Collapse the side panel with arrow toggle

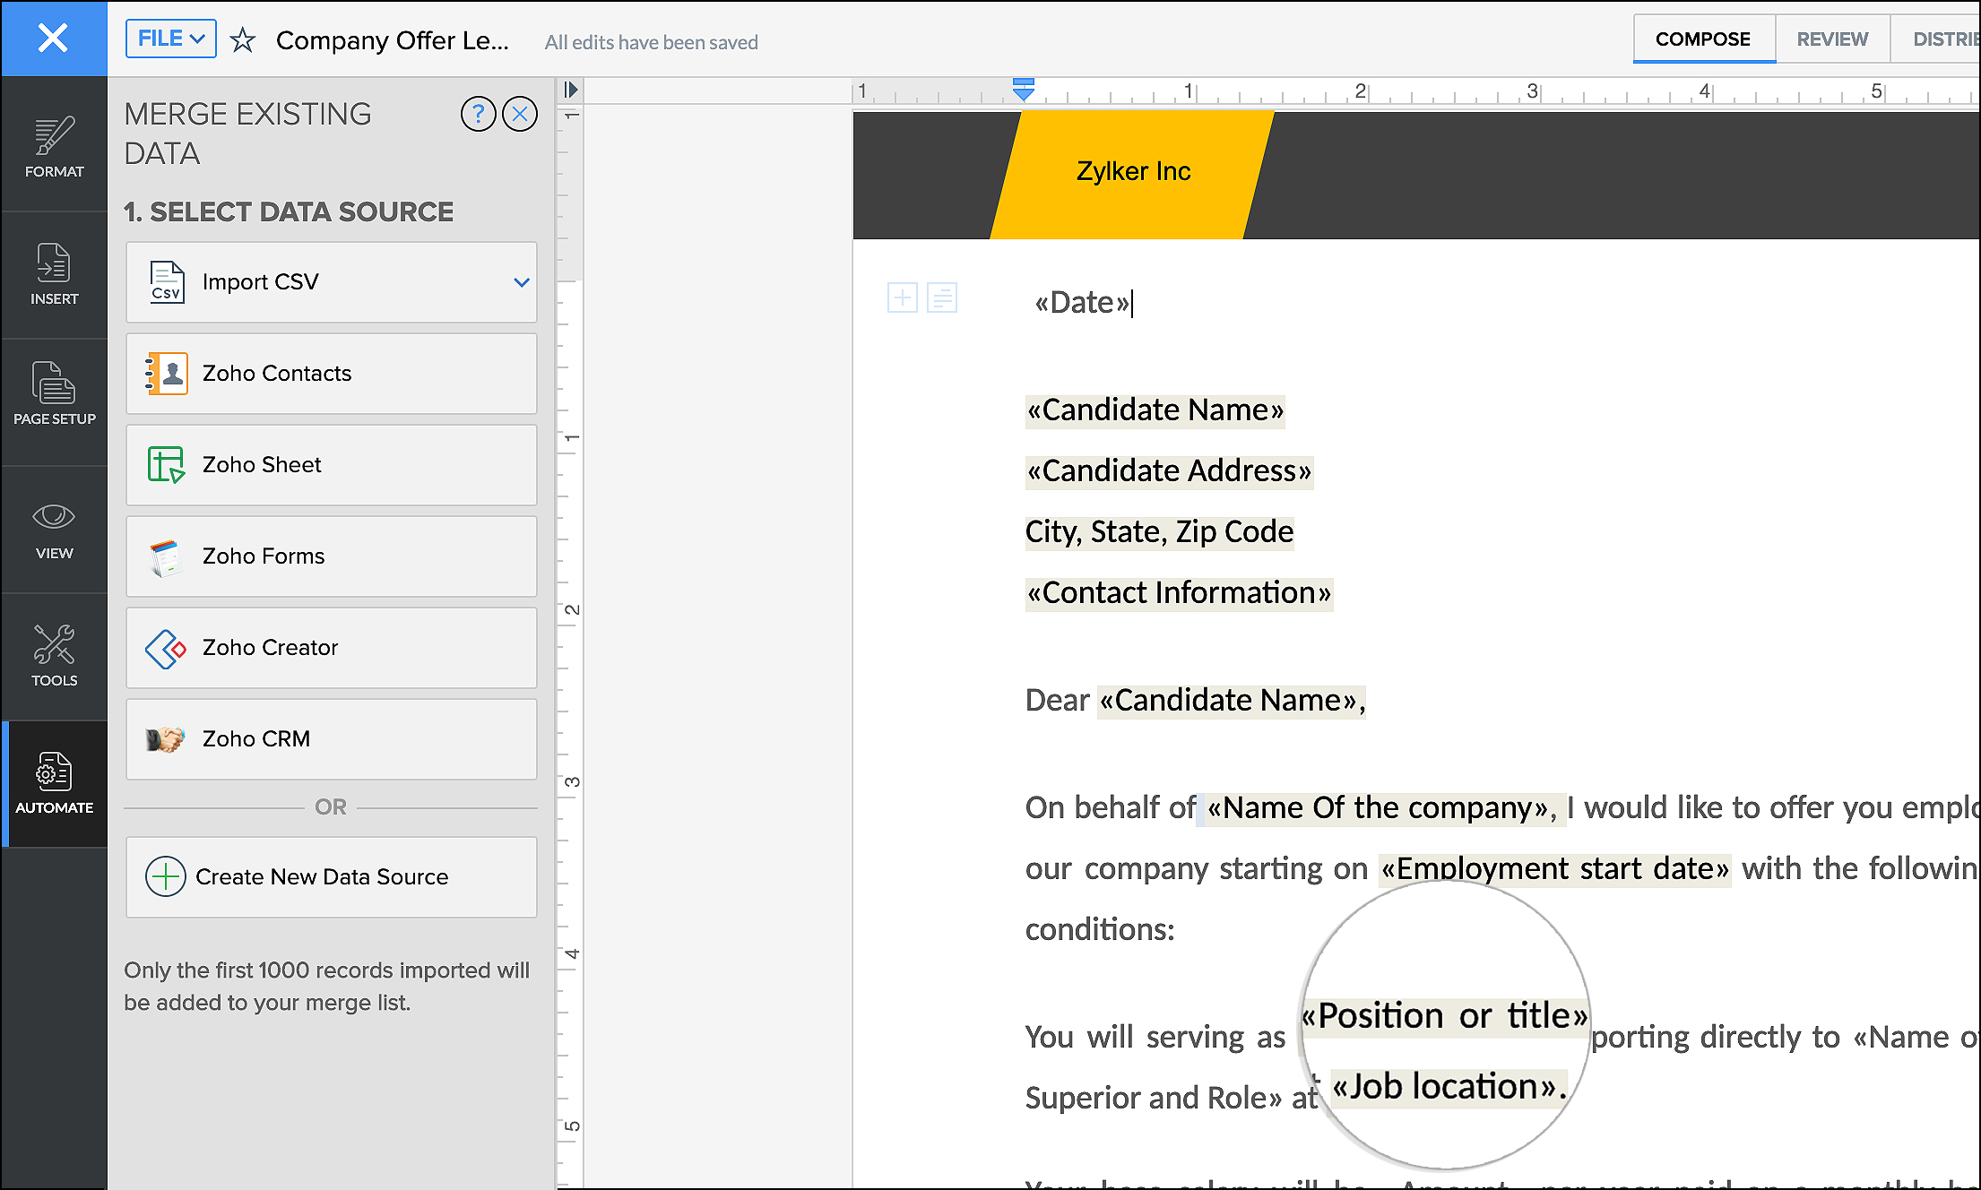(x=570, y=90)
